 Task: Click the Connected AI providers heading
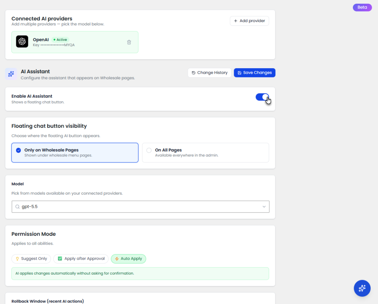(x=42, y=18)
